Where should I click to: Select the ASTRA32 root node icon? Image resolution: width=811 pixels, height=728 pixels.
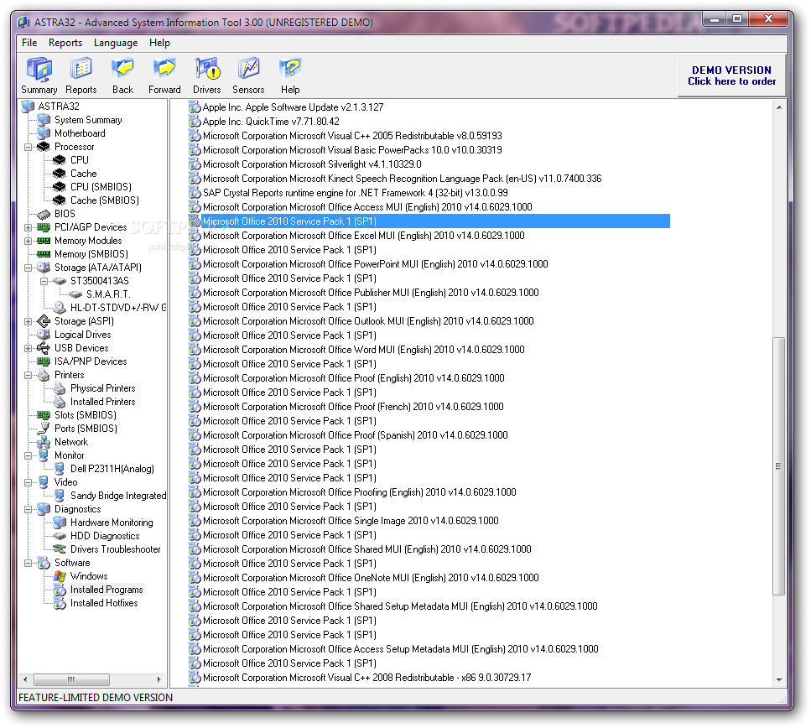tap(28, 107)
